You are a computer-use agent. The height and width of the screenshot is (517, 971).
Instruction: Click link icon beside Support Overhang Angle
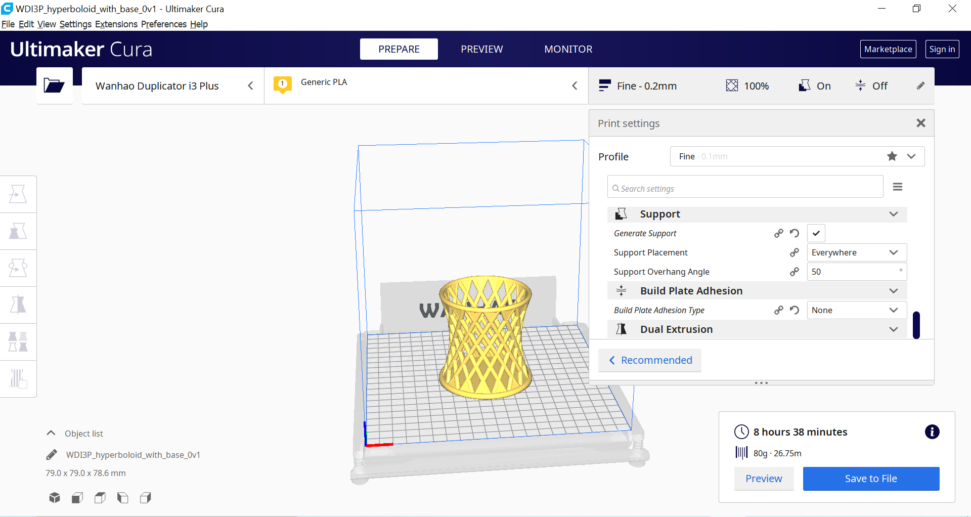(795, 272)
